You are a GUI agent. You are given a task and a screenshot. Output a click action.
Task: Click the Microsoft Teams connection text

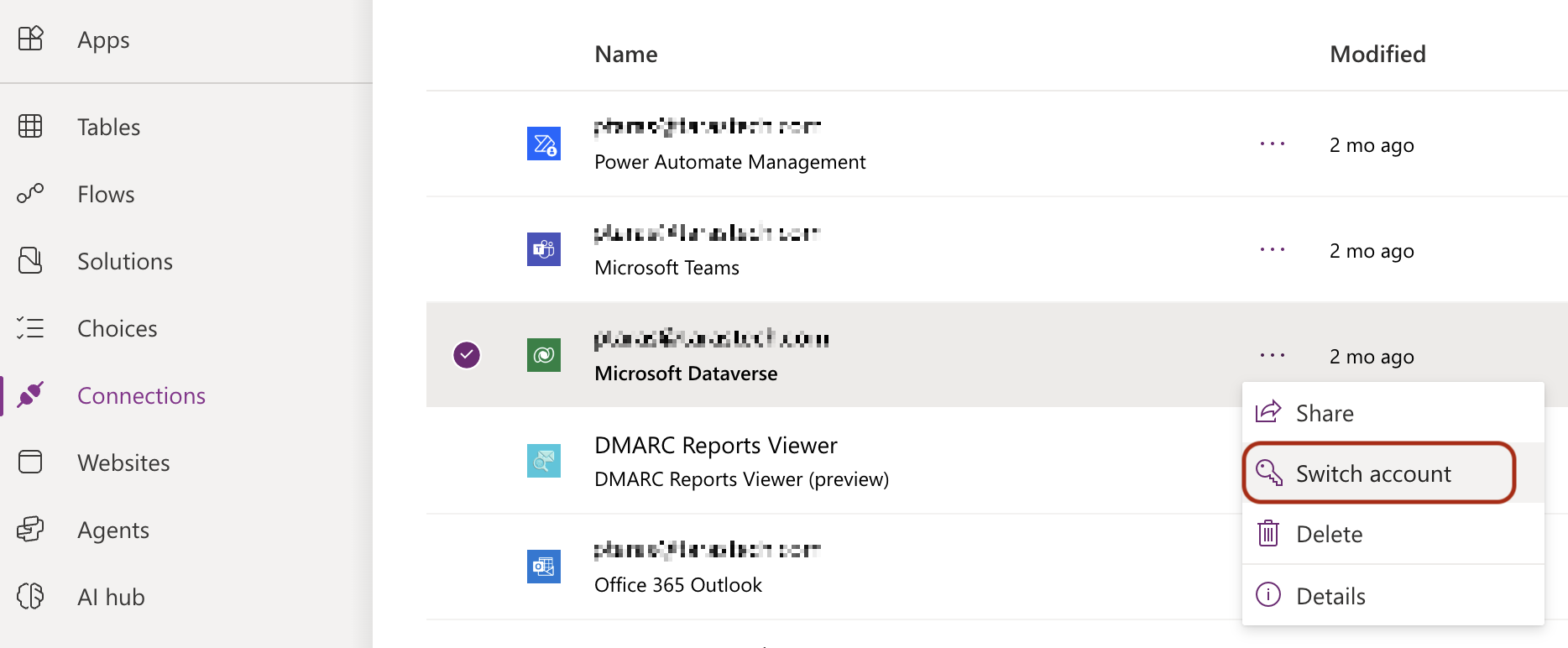(666, 268)
